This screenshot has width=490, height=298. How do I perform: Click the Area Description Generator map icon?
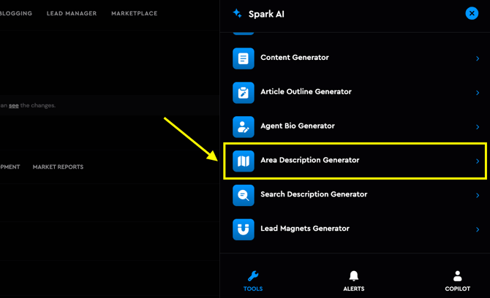(x=244, y=161)
